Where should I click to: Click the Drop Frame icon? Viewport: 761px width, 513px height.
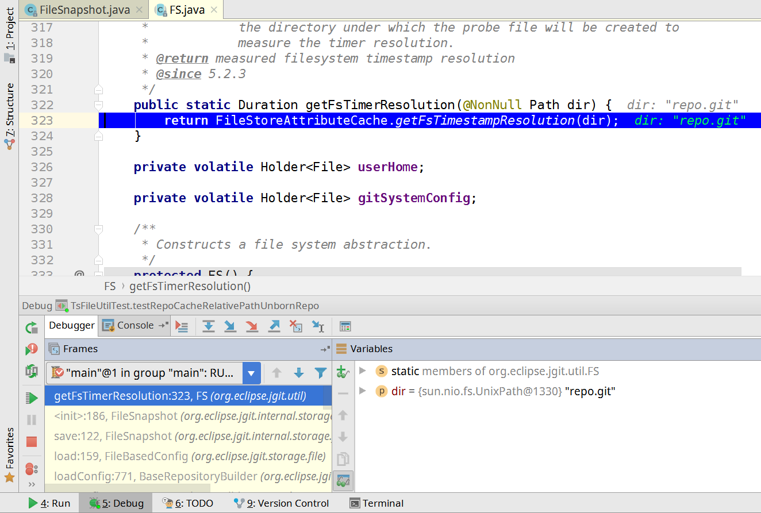(x=295, y=326)
